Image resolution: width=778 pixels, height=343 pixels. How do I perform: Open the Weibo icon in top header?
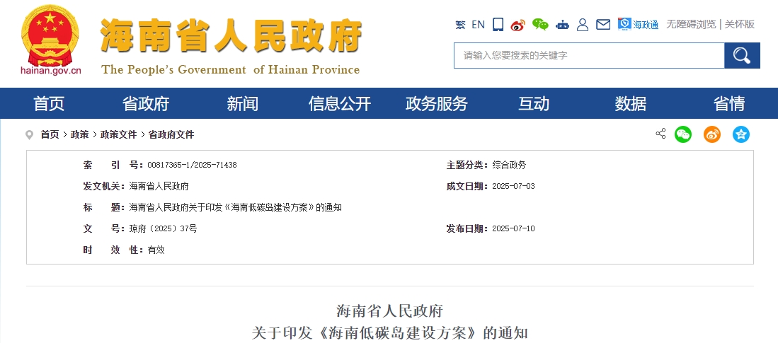pos(518,25)
